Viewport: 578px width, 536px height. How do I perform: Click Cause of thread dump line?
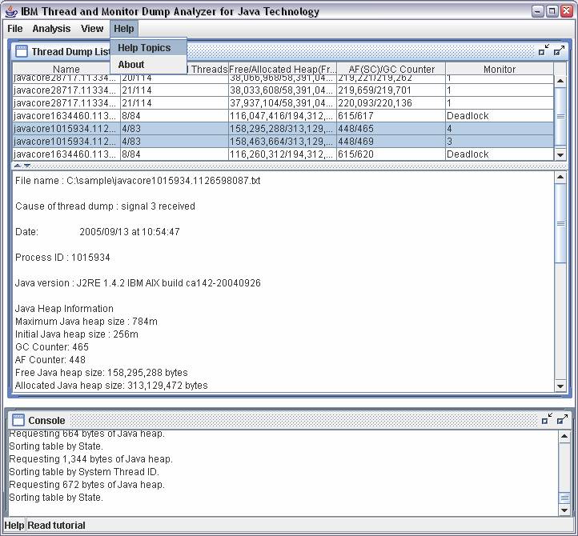click(105, 206)
